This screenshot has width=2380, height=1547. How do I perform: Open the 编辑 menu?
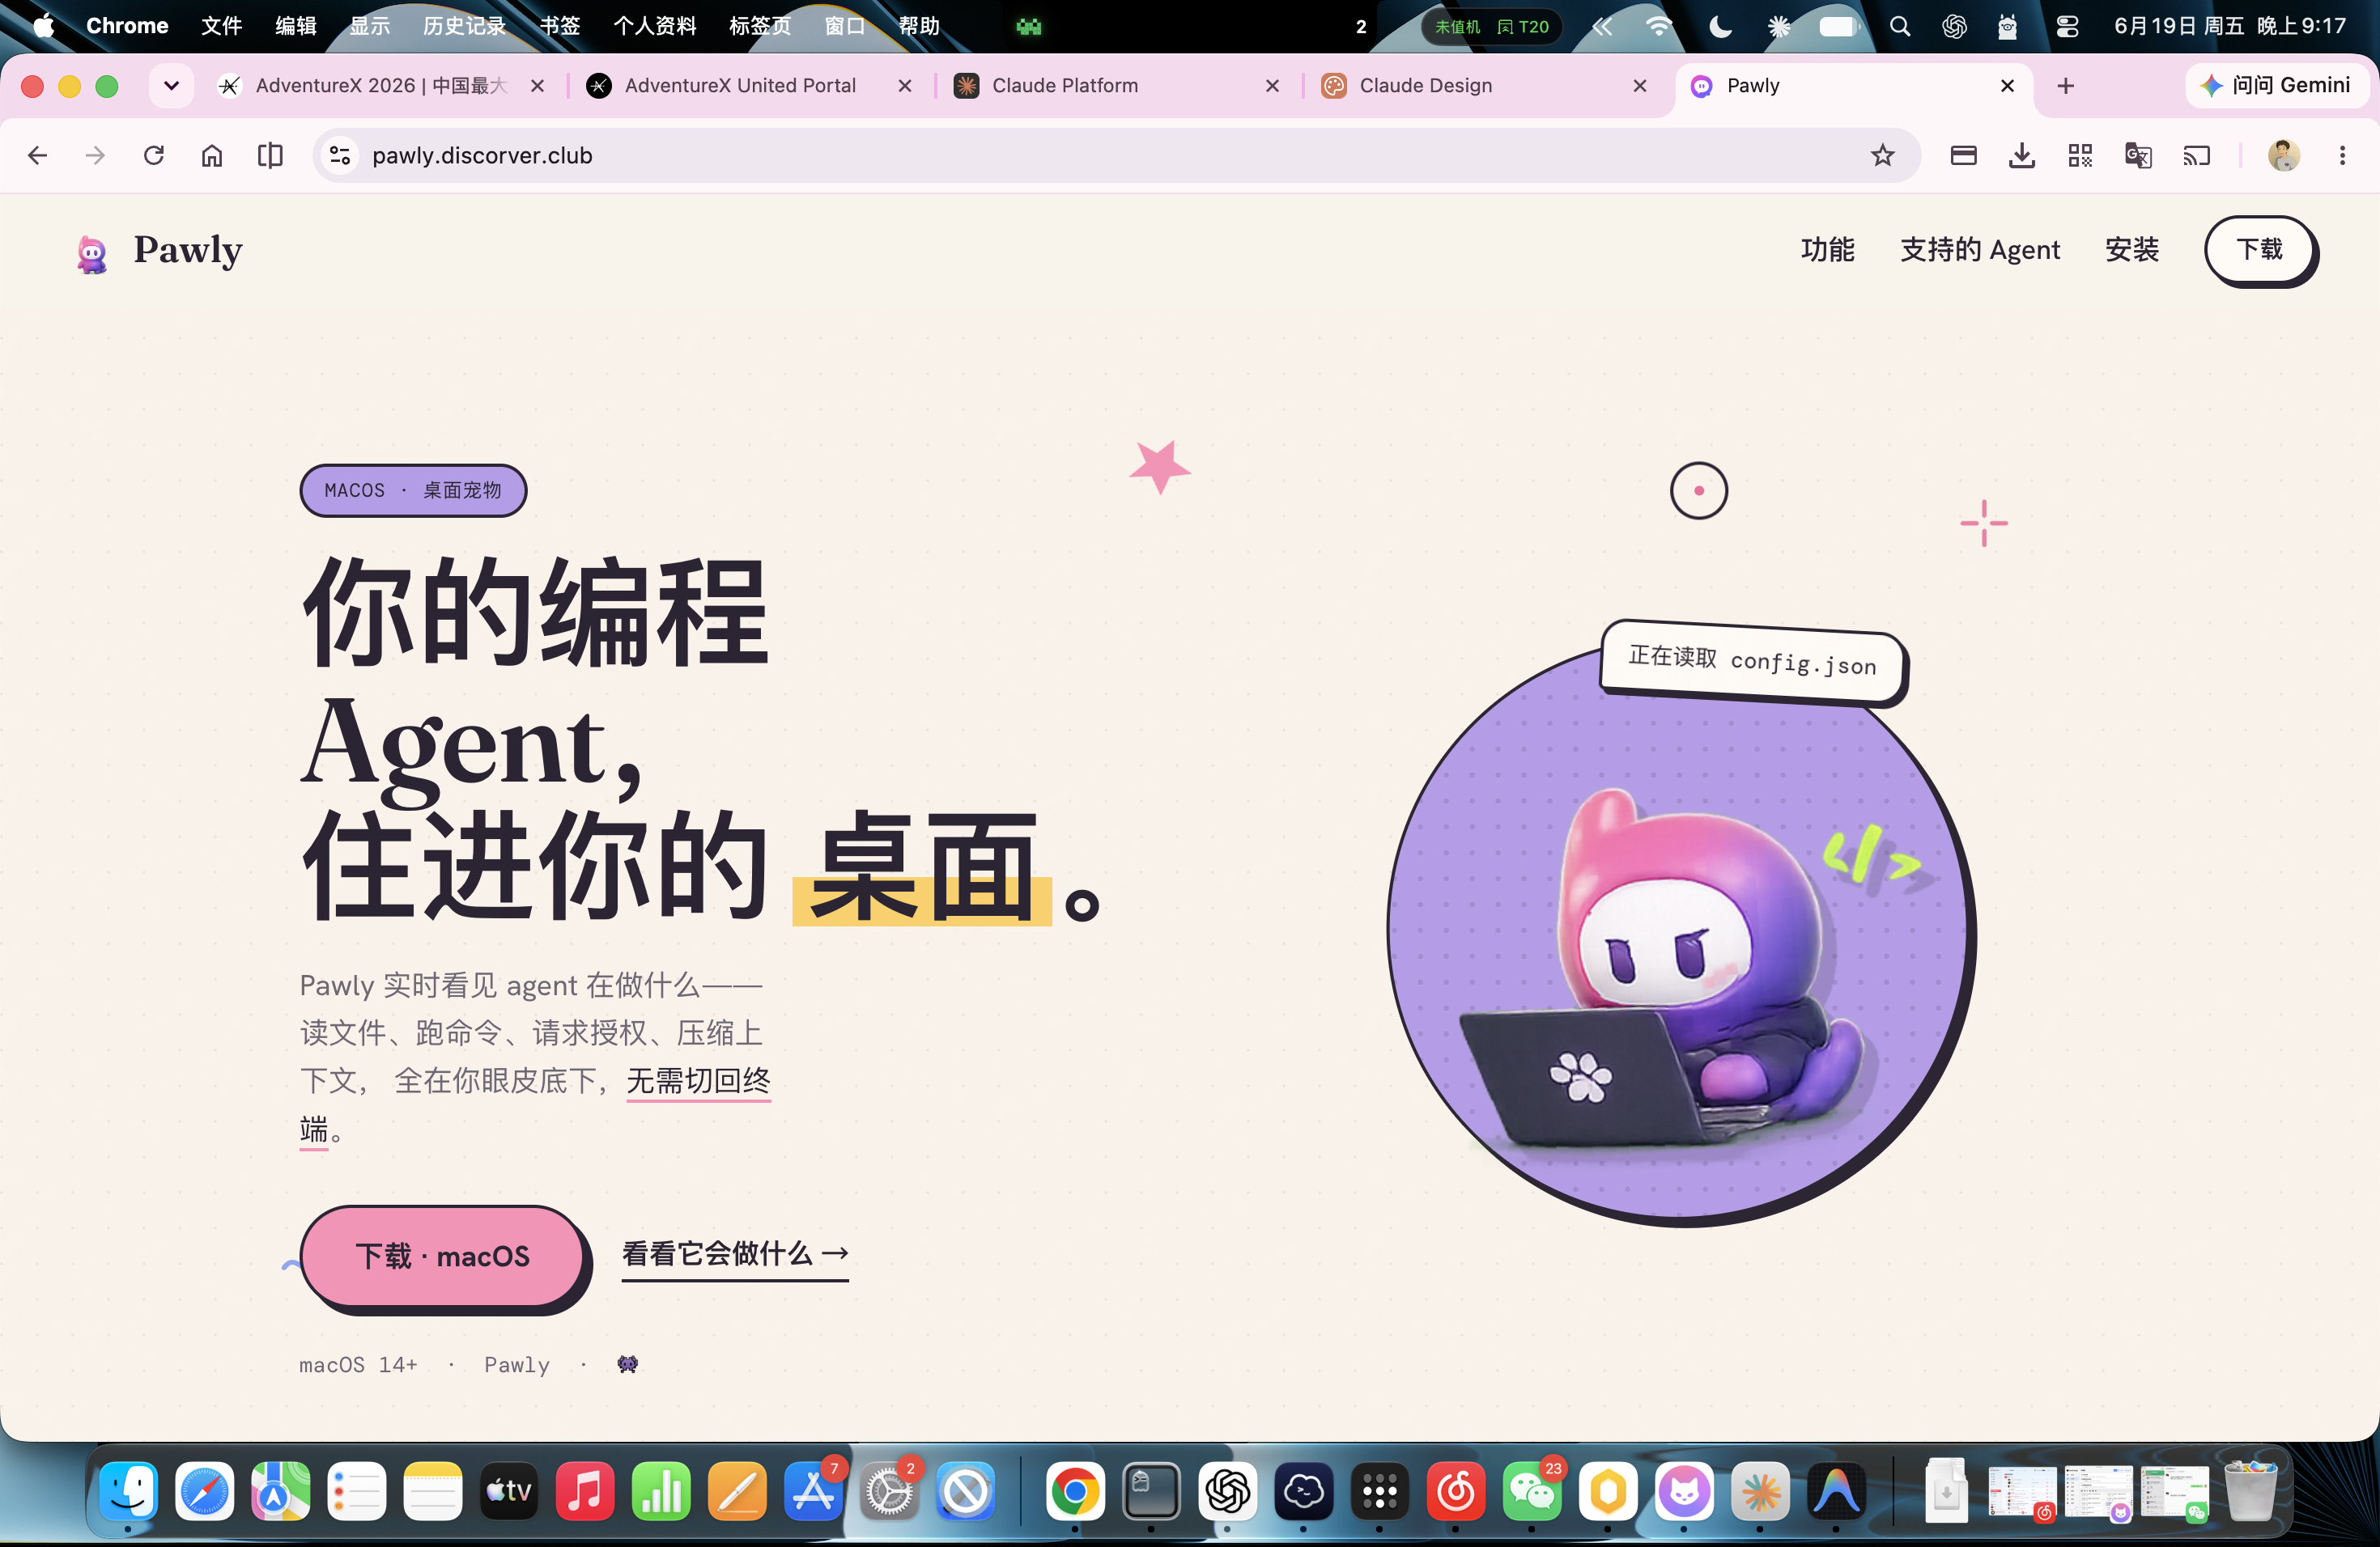coord(296,26)
